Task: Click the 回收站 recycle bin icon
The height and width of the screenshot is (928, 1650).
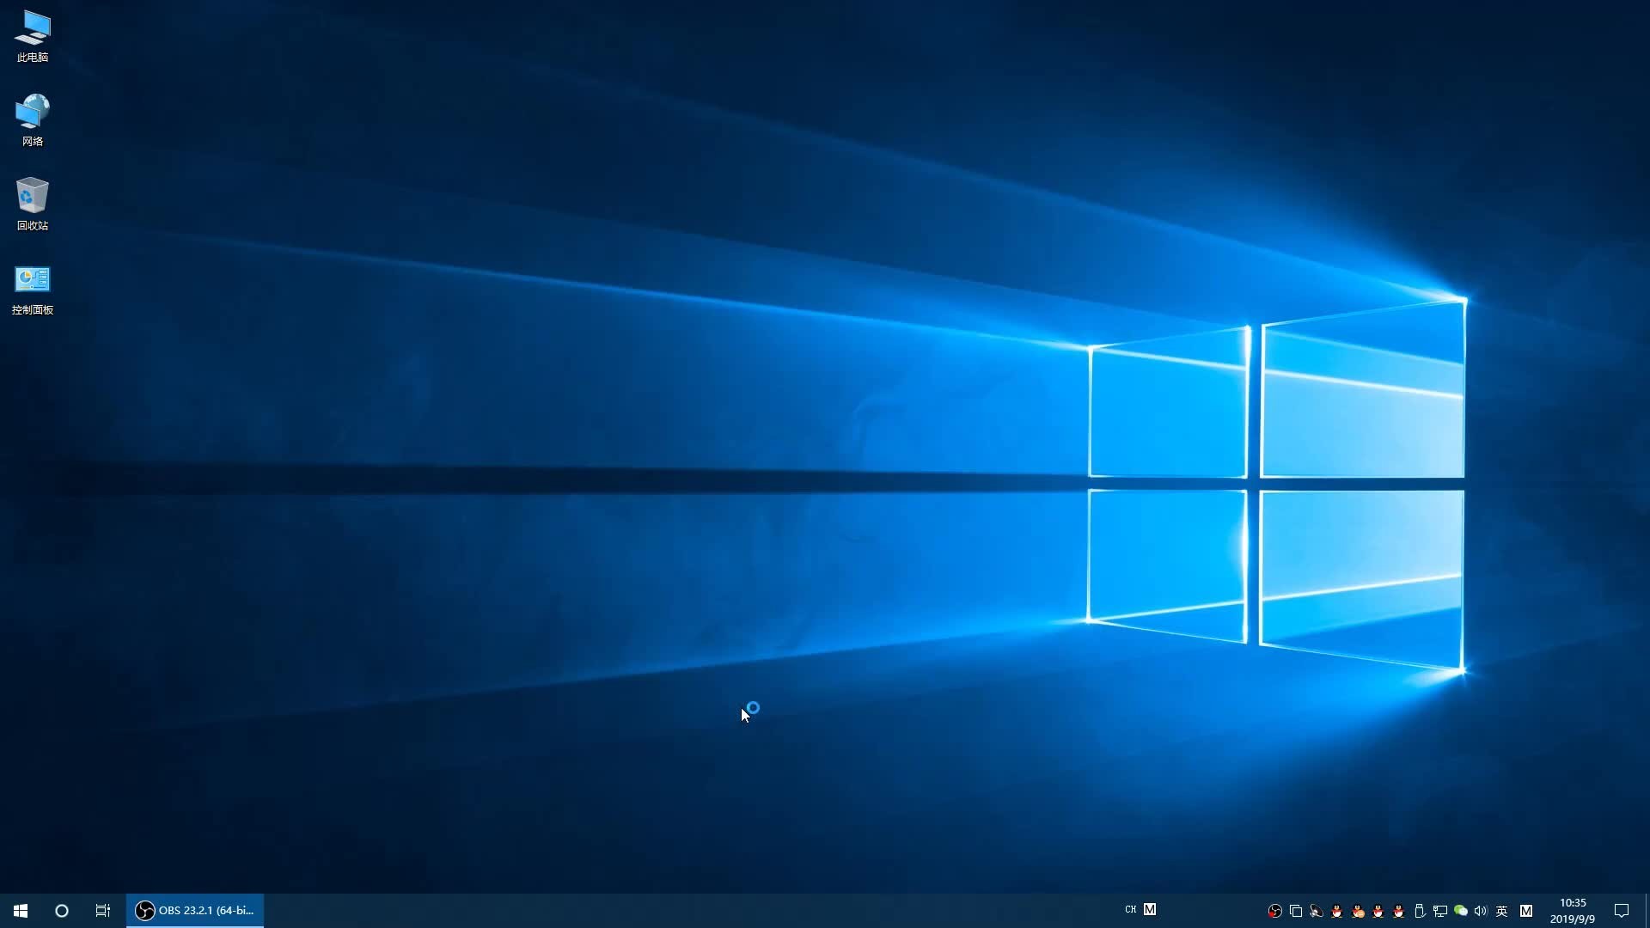Action: pos(33,205)
